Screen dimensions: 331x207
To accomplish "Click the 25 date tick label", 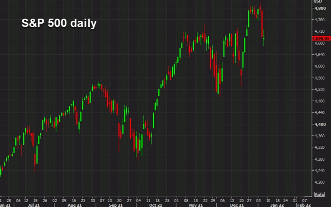I will tap(167, 200).
